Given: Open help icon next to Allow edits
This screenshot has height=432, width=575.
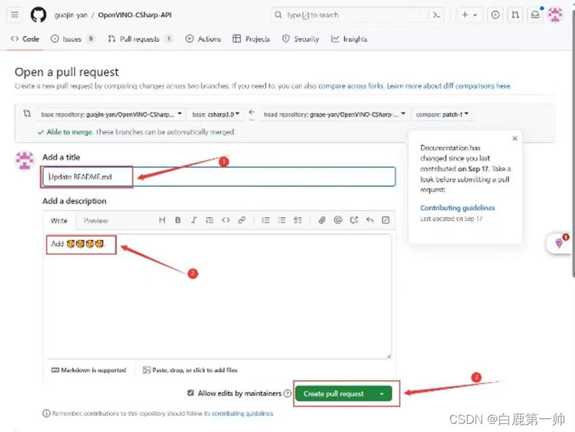Looking at the screenshot, I should pos(288,393).
